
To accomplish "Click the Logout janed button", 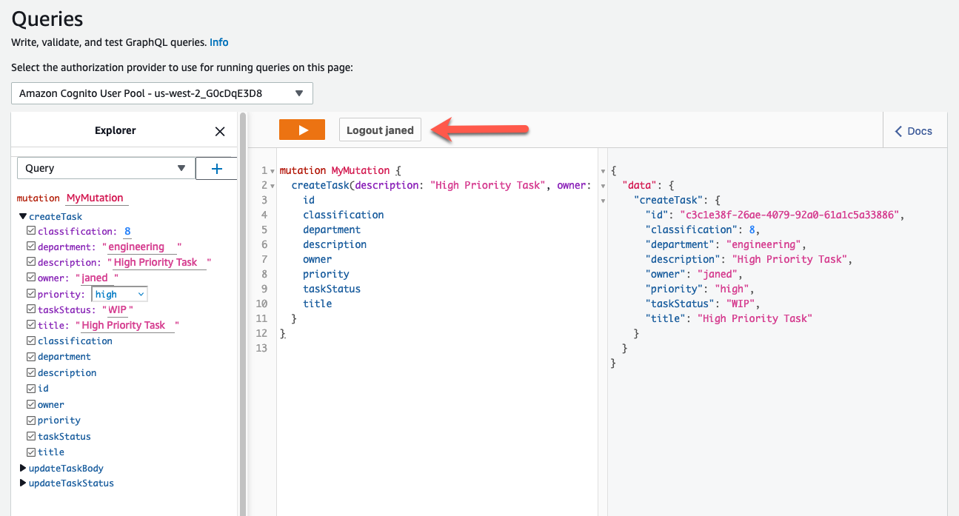I will tap(380, 130).
